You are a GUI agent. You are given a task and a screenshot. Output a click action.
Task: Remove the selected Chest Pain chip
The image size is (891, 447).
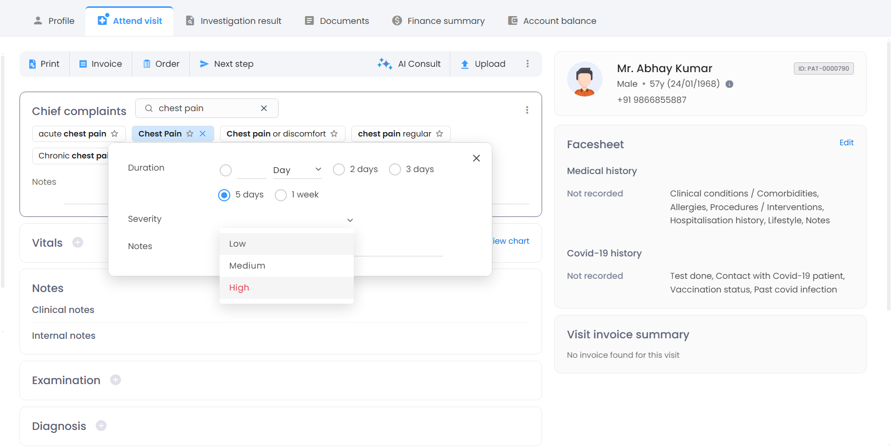point(203,134)
